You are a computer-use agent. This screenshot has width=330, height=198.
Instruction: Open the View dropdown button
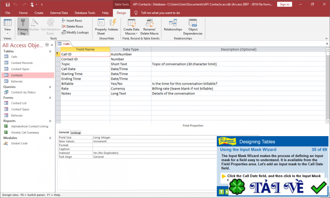(7, 30)
